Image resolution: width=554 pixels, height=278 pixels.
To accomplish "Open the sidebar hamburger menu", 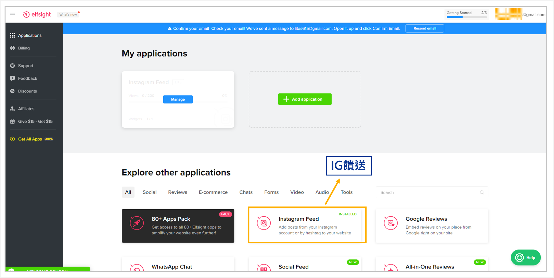I will [12, 14].
